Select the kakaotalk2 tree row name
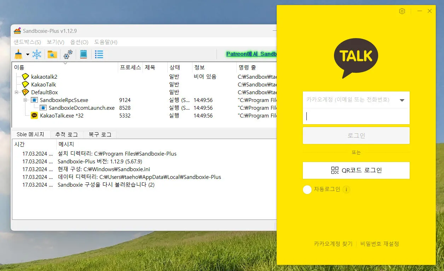Image resolution: width=444 pixels, height=271 pixels. click(x=44, y=77)
